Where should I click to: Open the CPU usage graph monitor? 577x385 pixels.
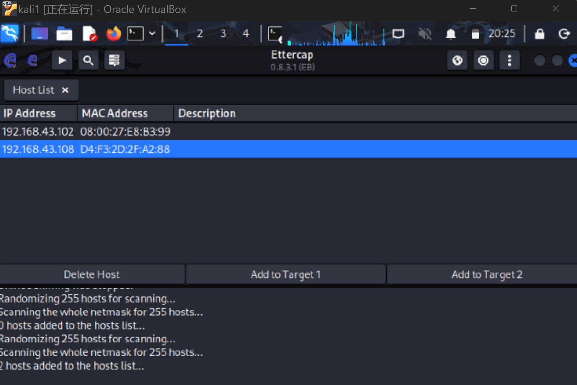[336, 34]
